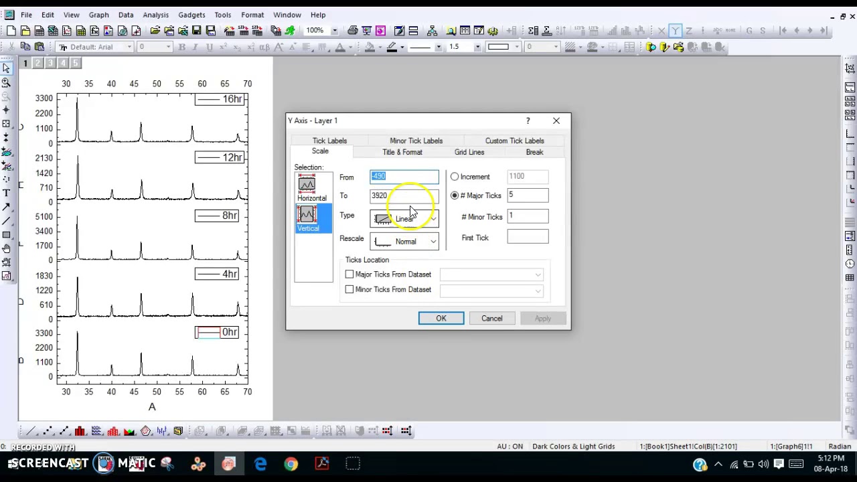Click the First Tick input field

(x=528, y=238)
